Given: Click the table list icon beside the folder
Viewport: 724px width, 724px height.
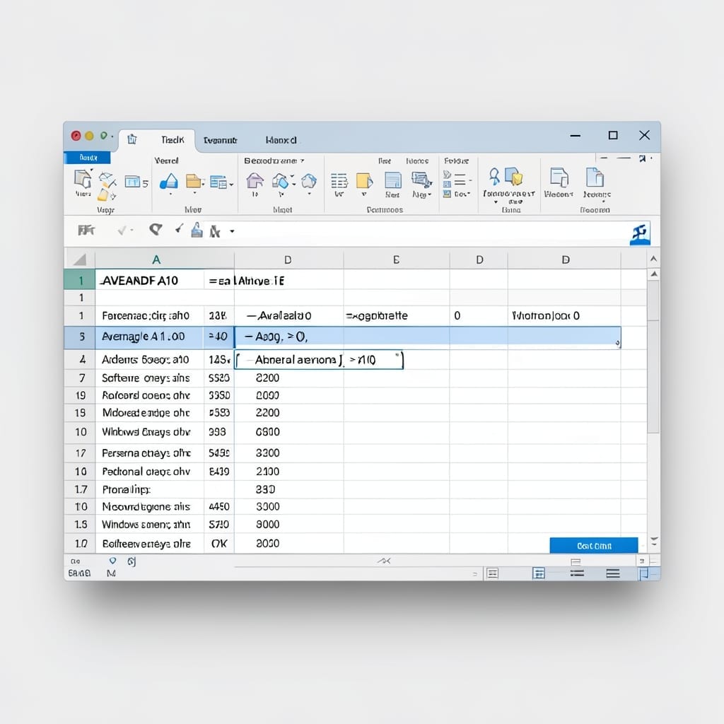Looking at the screenshot, I should coord(218,182).
